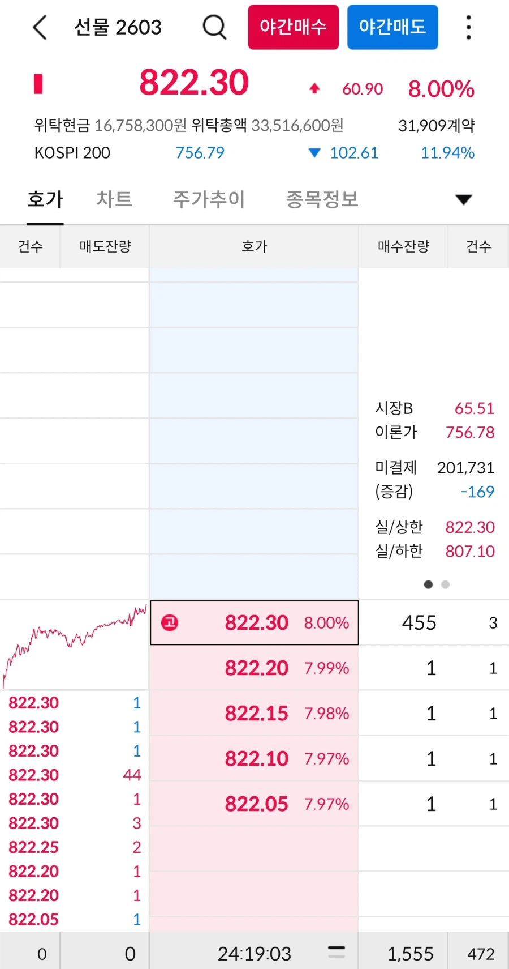
Task: Switch to the 주가추이 tab
Action: tap(209, 199)
